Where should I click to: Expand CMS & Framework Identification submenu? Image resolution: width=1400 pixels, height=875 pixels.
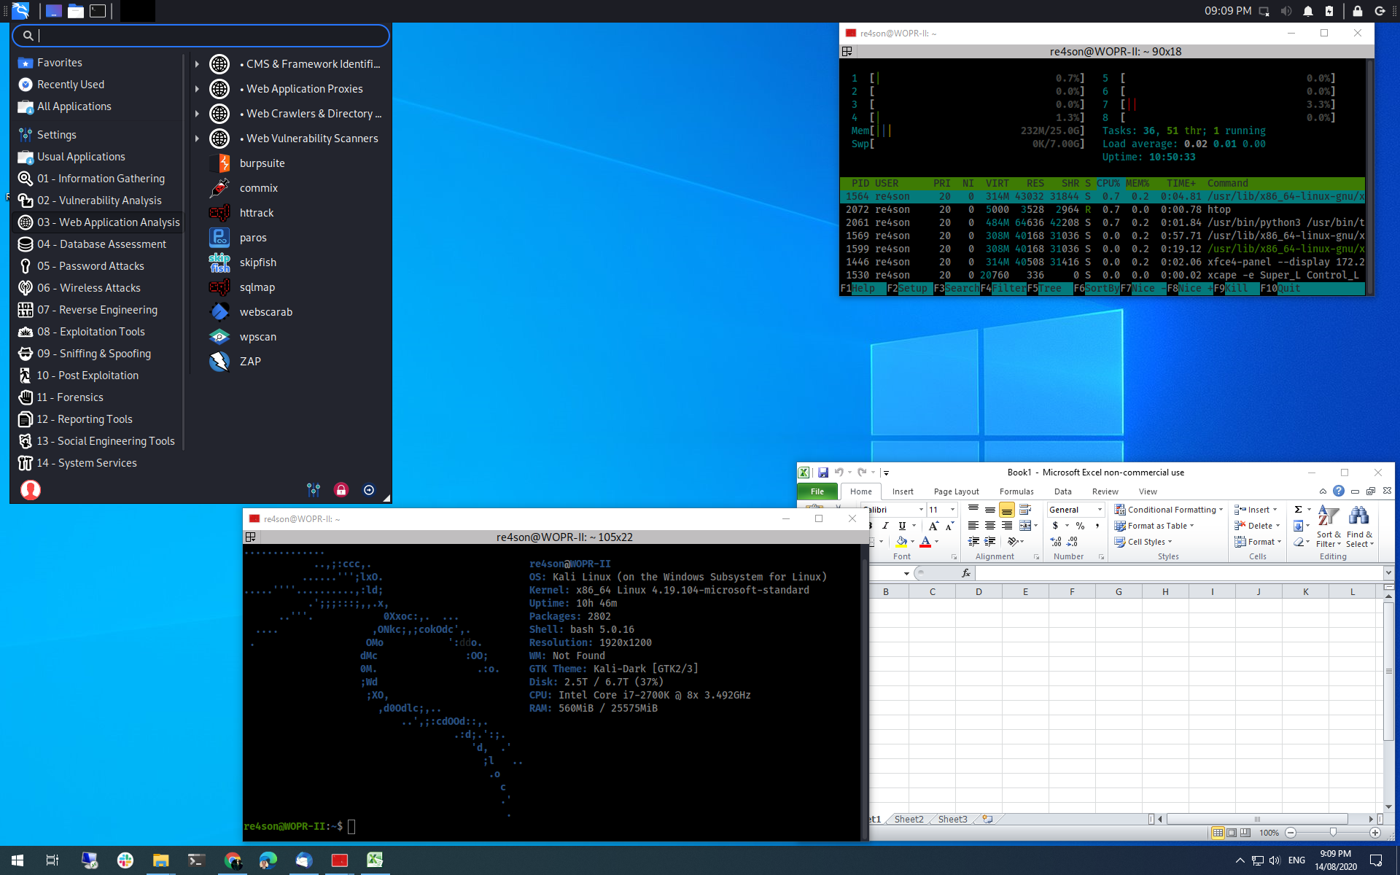pyautogui.click(x=197, y=63)
